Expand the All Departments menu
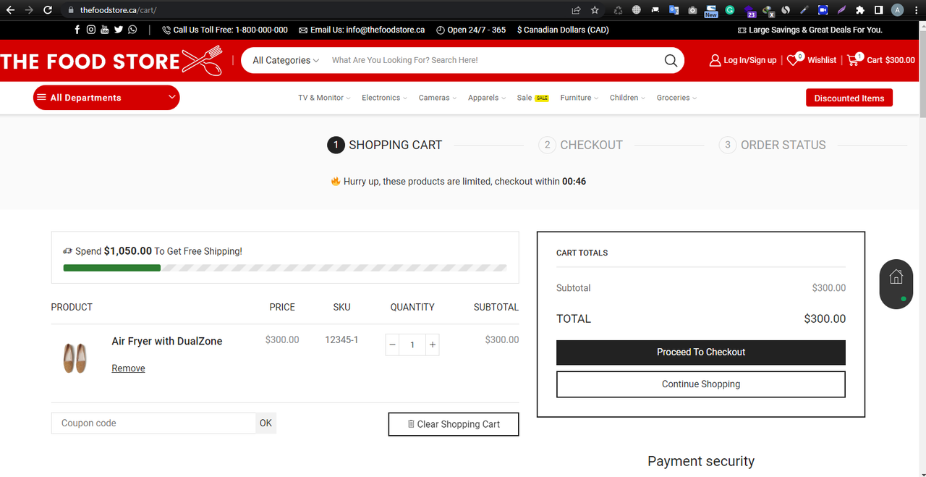This screenshot has width=926, height=477. pos(106,98)
